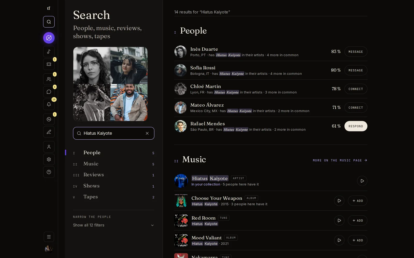Open the messages chat bubble icon

(49, 92)
